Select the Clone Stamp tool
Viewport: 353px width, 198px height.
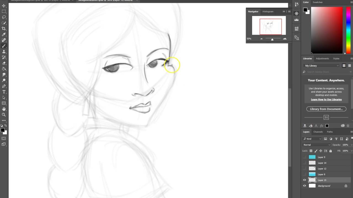pyautogui.click(x=4, y=52)
